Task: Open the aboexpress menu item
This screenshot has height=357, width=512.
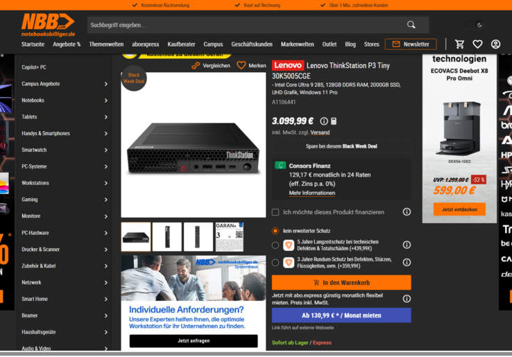Action: 146,44
